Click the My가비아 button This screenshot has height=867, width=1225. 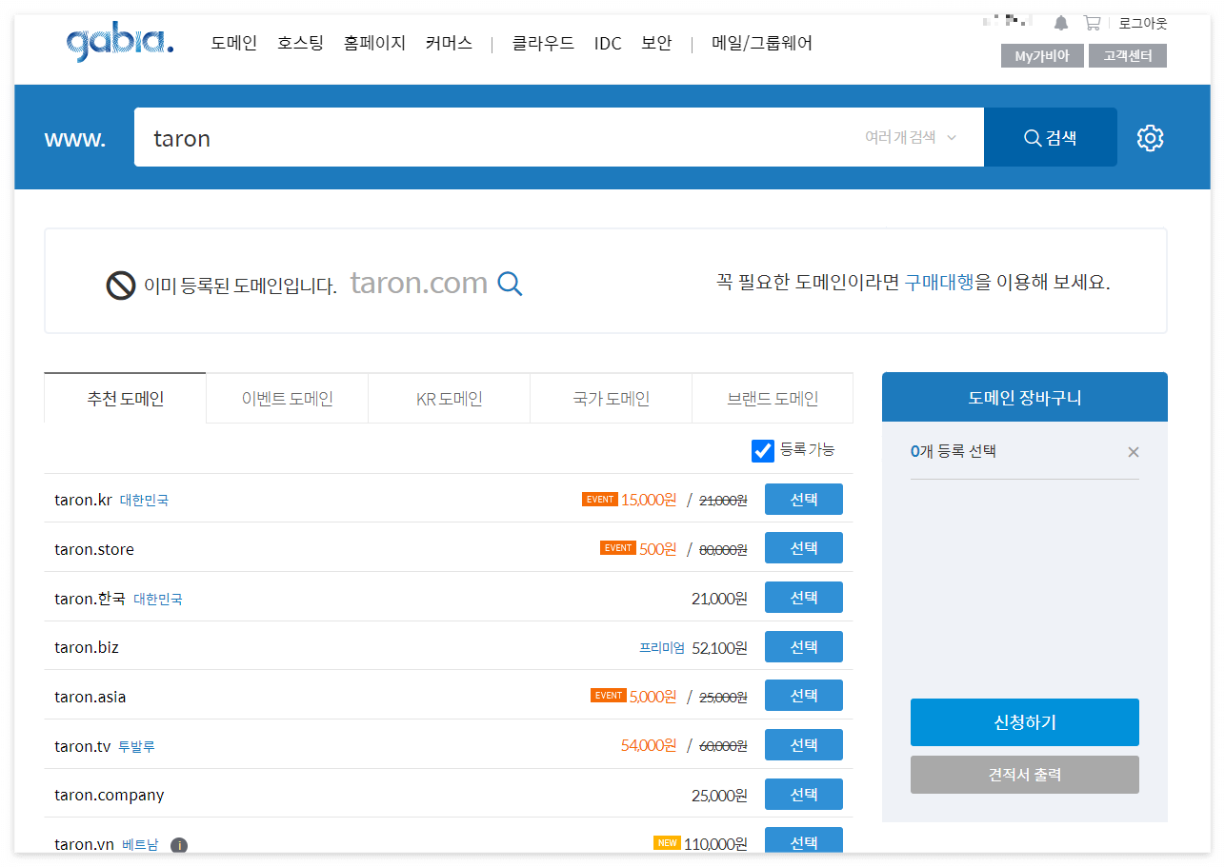point(1042,56)
